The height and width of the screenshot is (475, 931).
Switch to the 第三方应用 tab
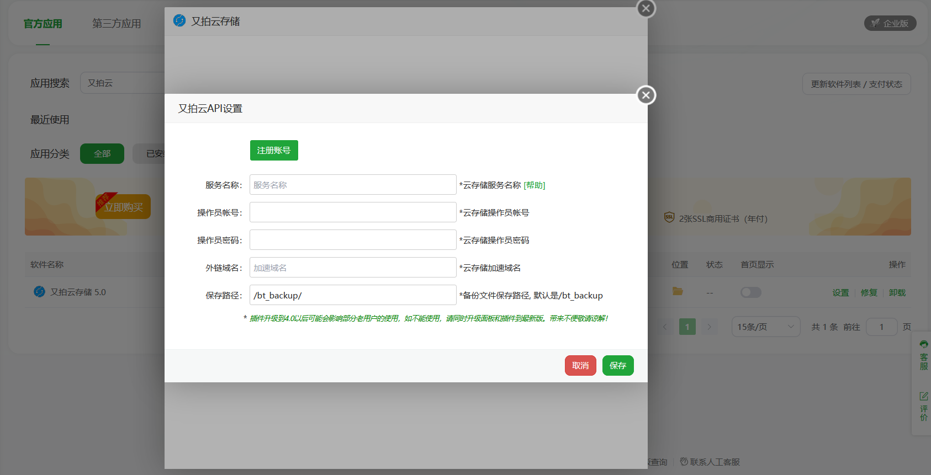[117, 24]
